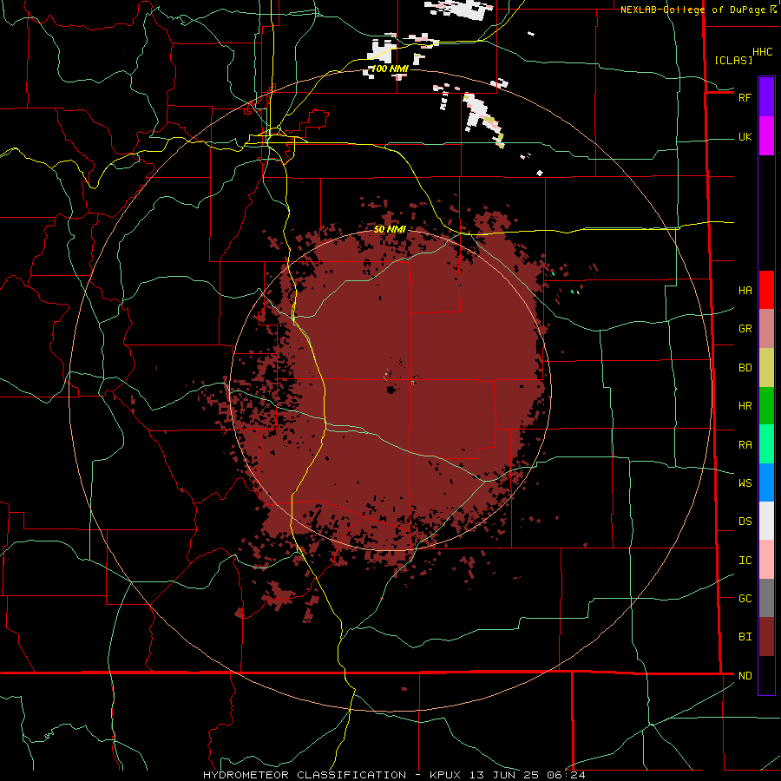Click the GC legend label

coord(745,599)
